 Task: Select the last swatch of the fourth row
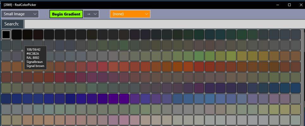tap(296, 66)
